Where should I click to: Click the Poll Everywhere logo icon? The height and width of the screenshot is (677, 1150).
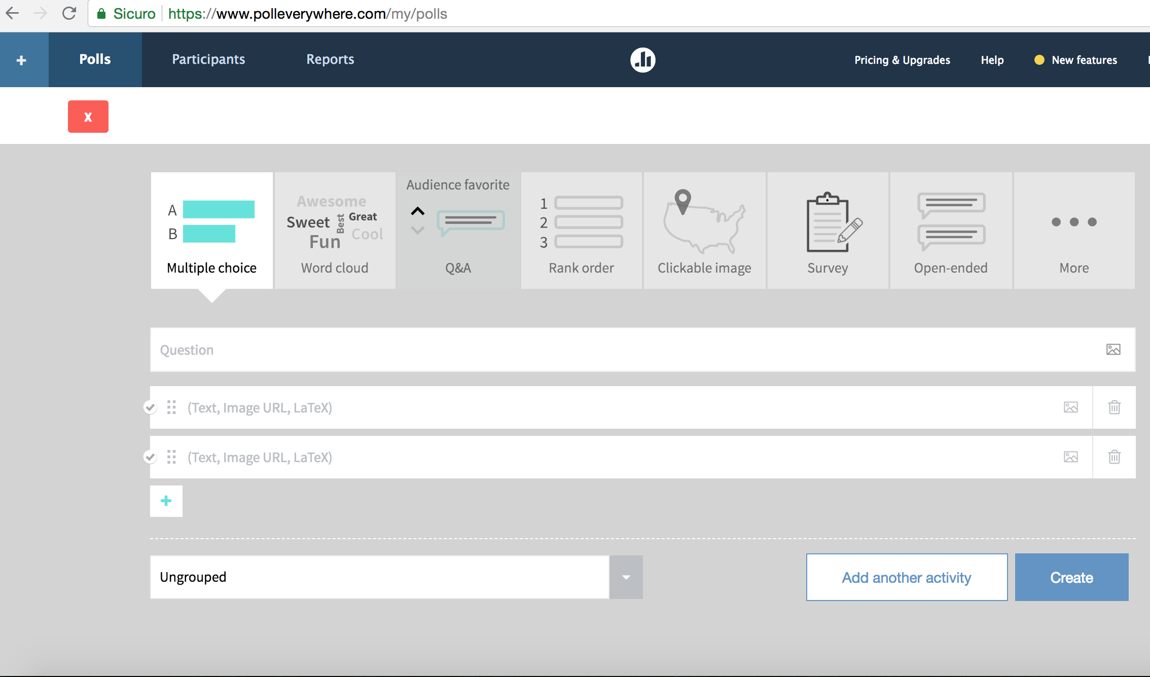pyautogui.click(x=642, y=60)
